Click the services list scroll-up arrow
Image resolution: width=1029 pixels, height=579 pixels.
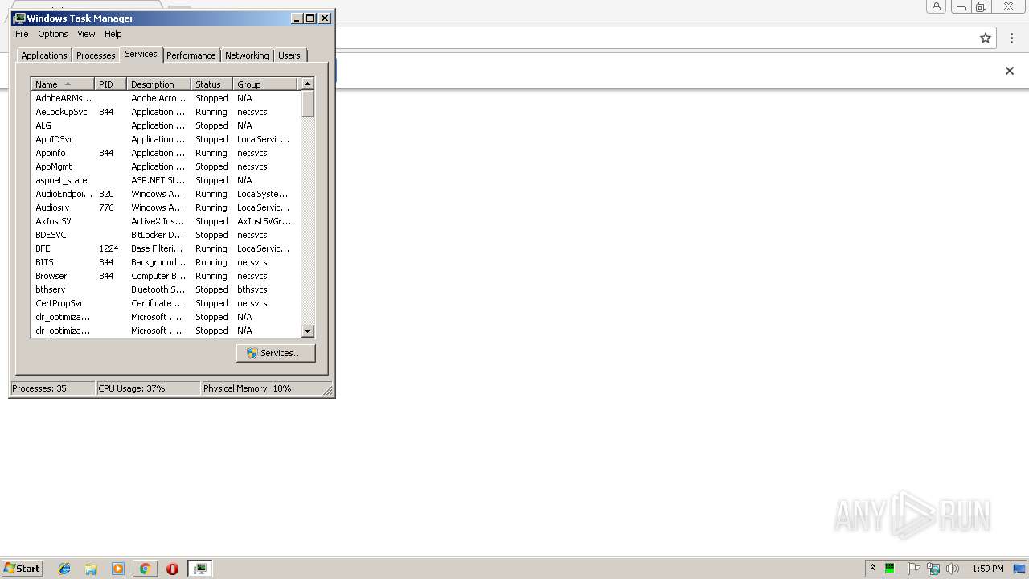click(307, 84)
